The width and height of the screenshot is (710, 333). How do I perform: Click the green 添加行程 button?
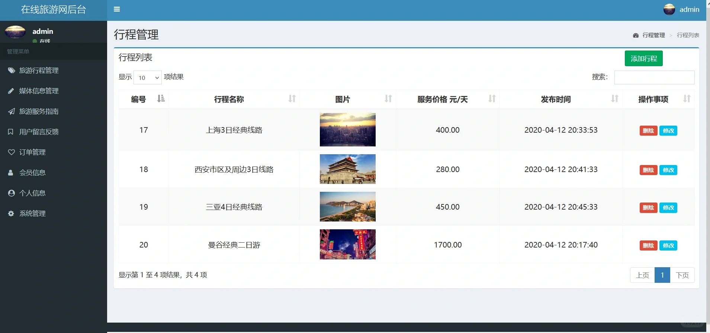click(x=643, y=58)
